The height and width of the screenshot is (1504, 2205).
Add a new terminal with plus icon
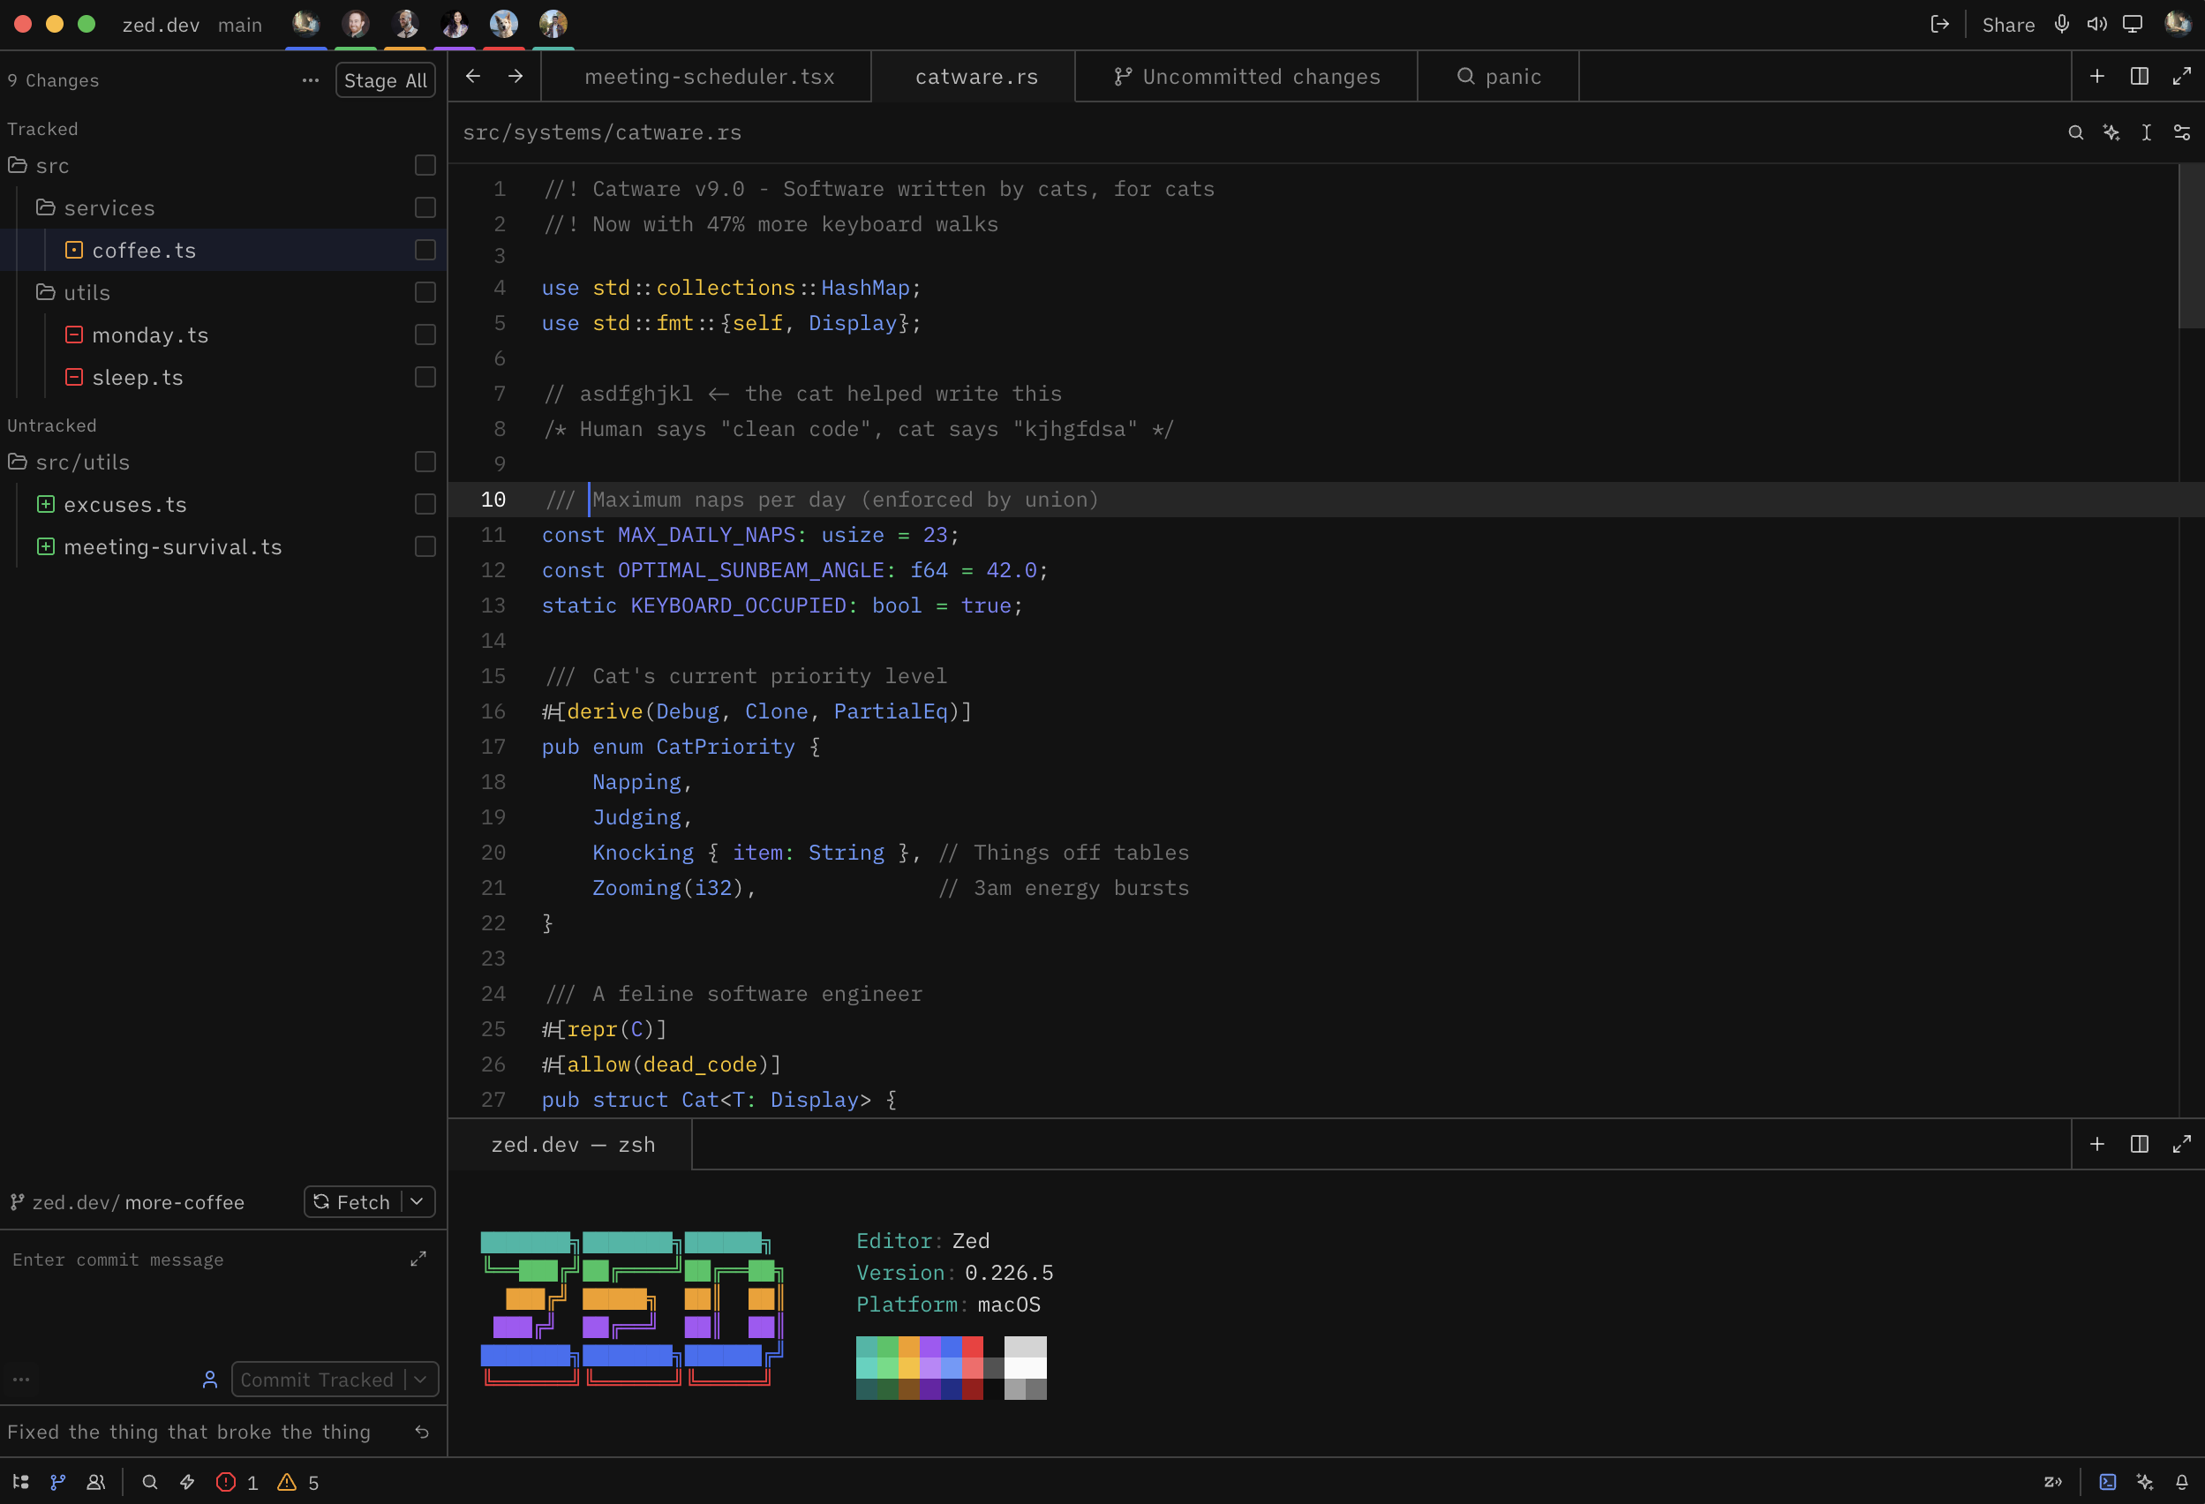coord(2096,1143)
